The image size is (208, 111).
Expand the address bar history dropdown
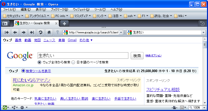pyautogui.click(x=121, y=32)
